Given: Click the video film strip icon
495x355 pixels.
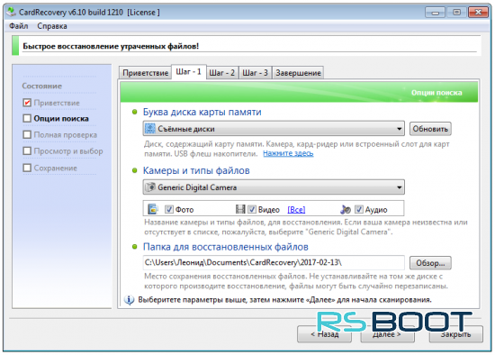Looking at the screenshot, I should click(240, 209).
